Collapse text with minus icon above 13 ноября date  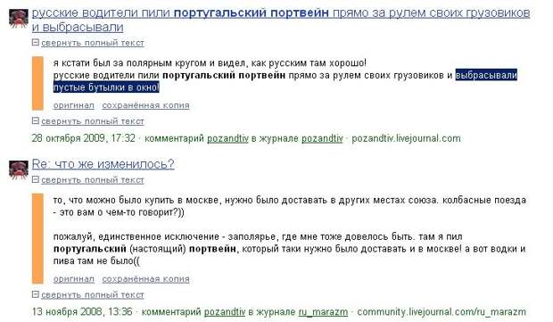click(x=35, y=294)
